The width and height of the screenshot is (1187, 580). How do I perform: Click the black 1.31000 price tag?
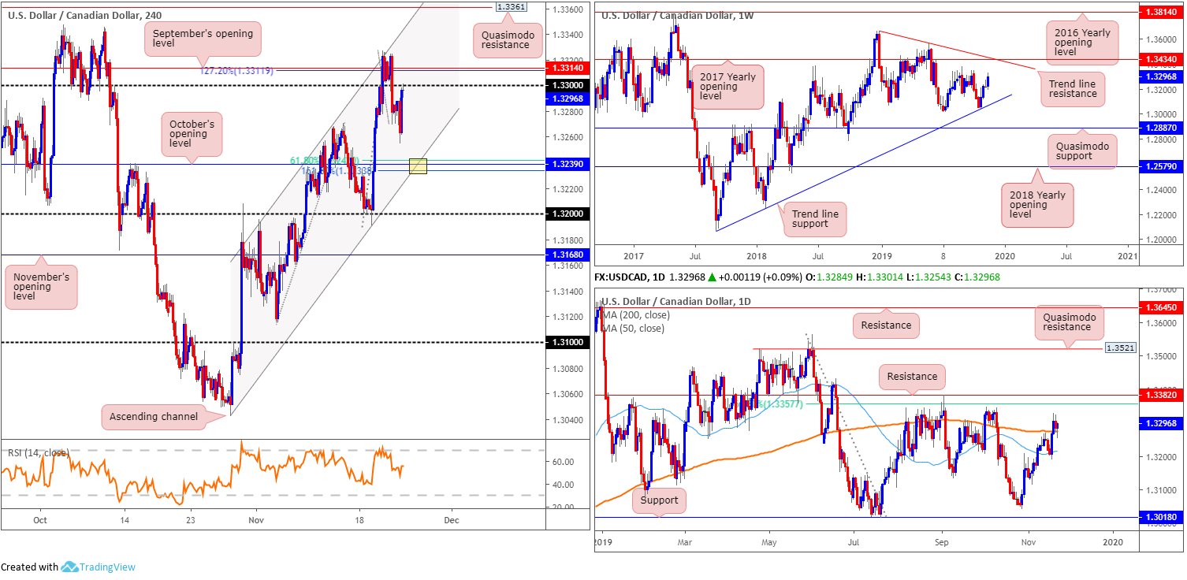tap(566, 343)
